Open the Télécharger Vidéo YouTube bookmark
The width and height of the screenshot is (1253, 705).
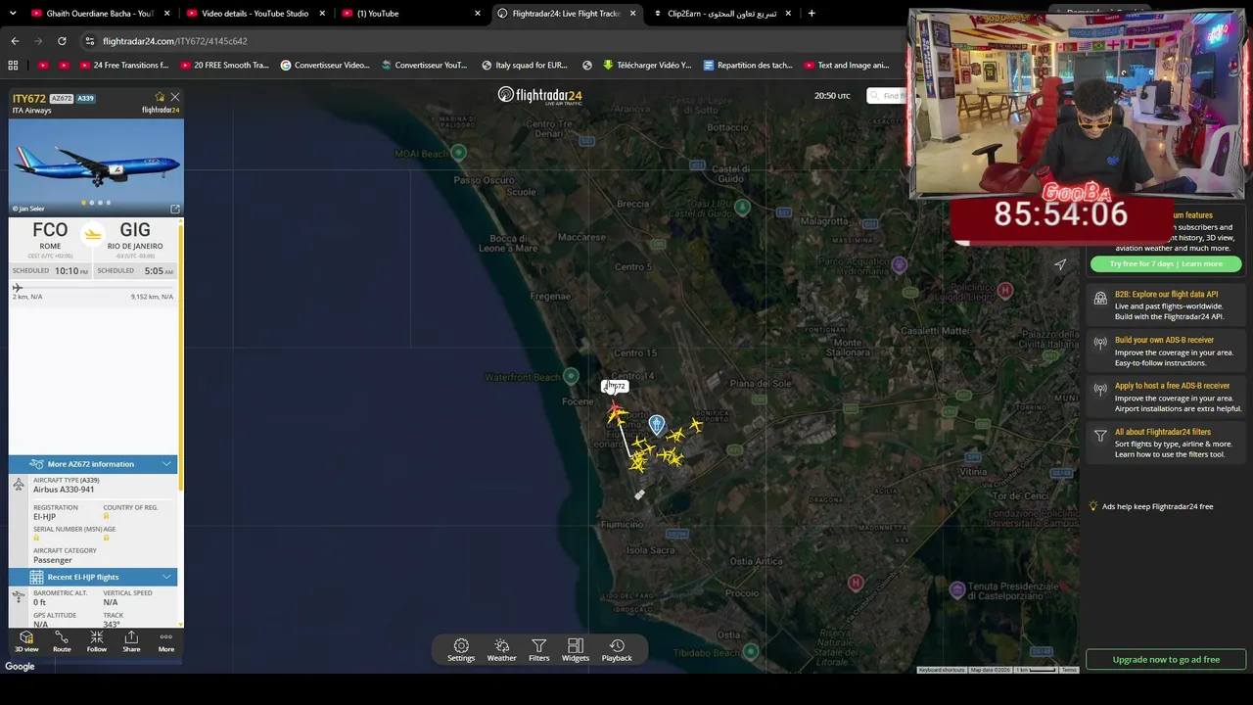pos(647,66)
